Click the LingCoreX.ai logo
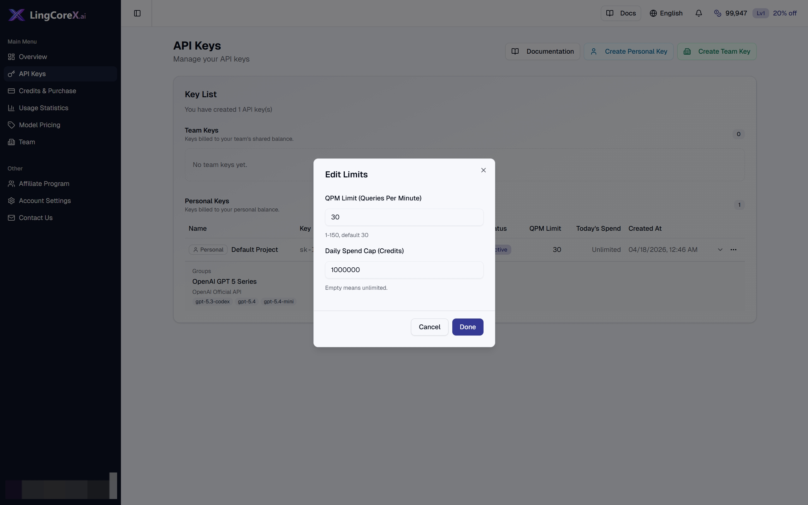Screen dimensions: 808x505 47,15
